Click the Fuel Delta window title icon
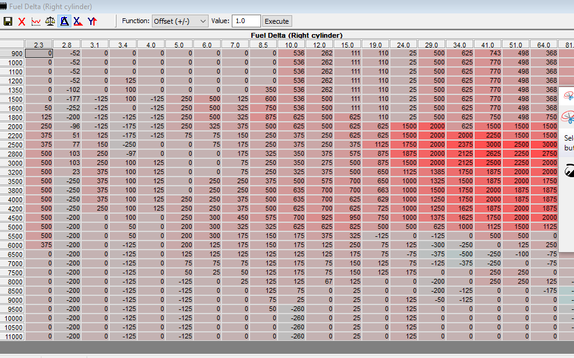 [4, 6]
